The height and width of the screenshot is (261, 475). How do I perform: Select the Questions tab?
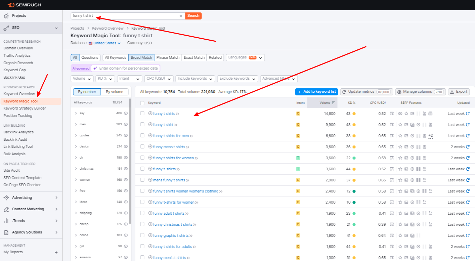click(90, 57)
